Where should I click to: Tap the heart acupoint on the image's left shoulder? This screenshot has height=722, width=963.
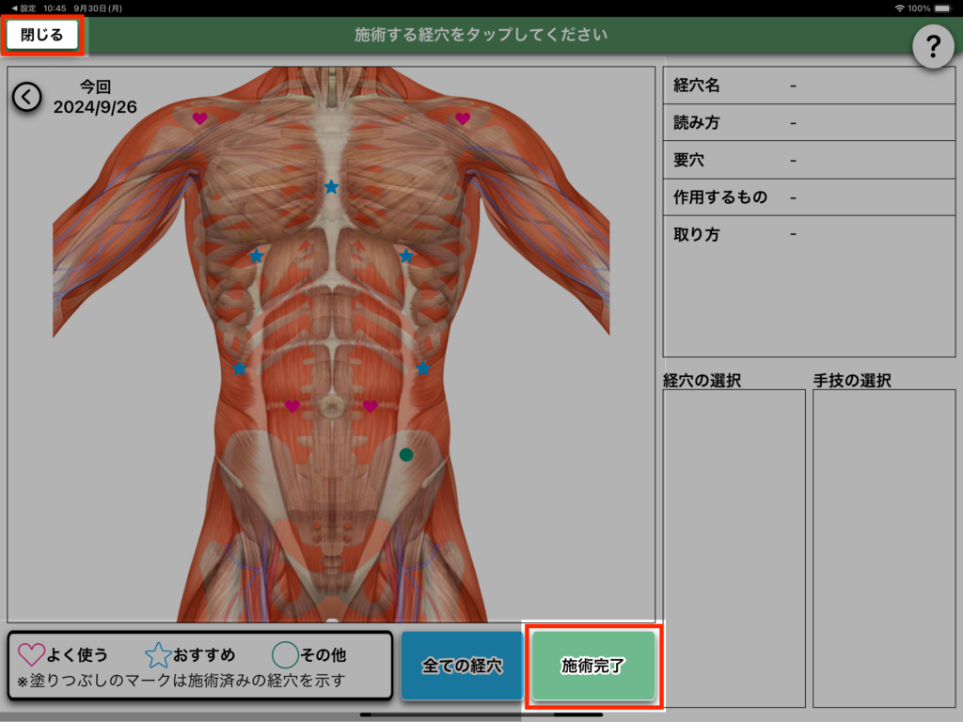200,118
